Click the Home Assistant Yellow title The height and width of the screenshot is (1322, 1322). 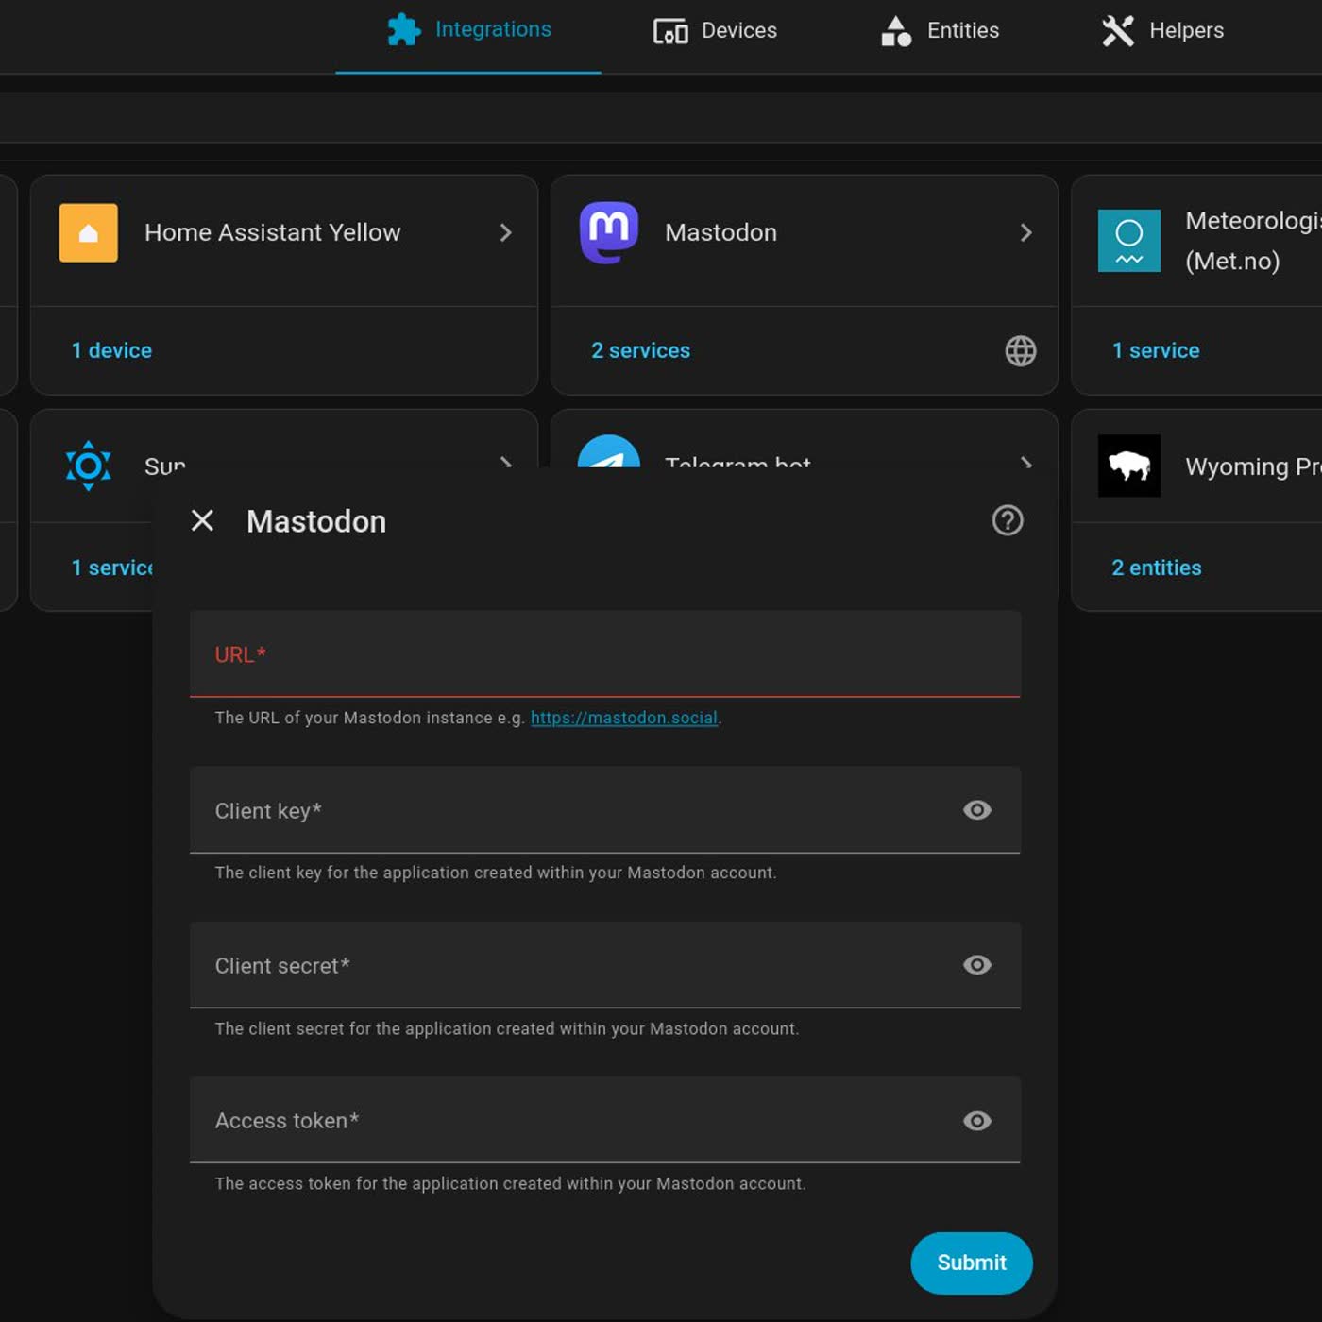pyautogui.click(x=273, y=232)
